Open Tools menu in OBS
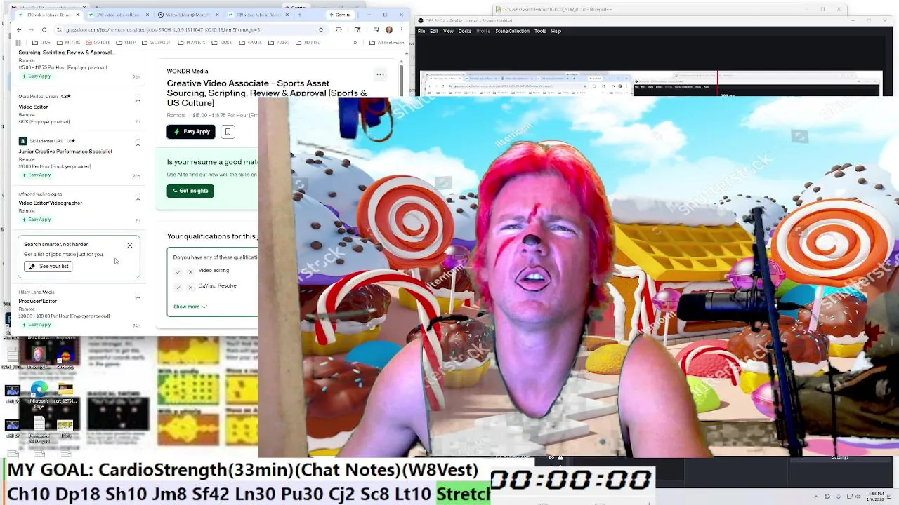The image size is (899, 505). coord(540,31)
